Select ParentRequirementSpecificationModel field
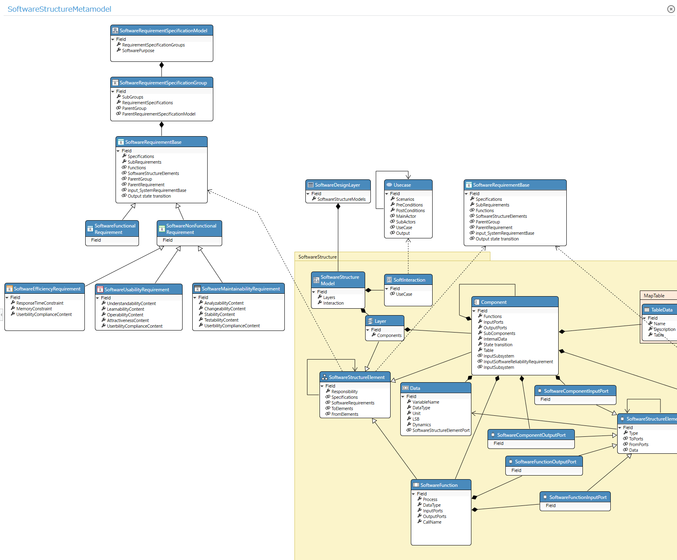The height and width of the screenshot is (560, 677). click(x=159, y=114)
